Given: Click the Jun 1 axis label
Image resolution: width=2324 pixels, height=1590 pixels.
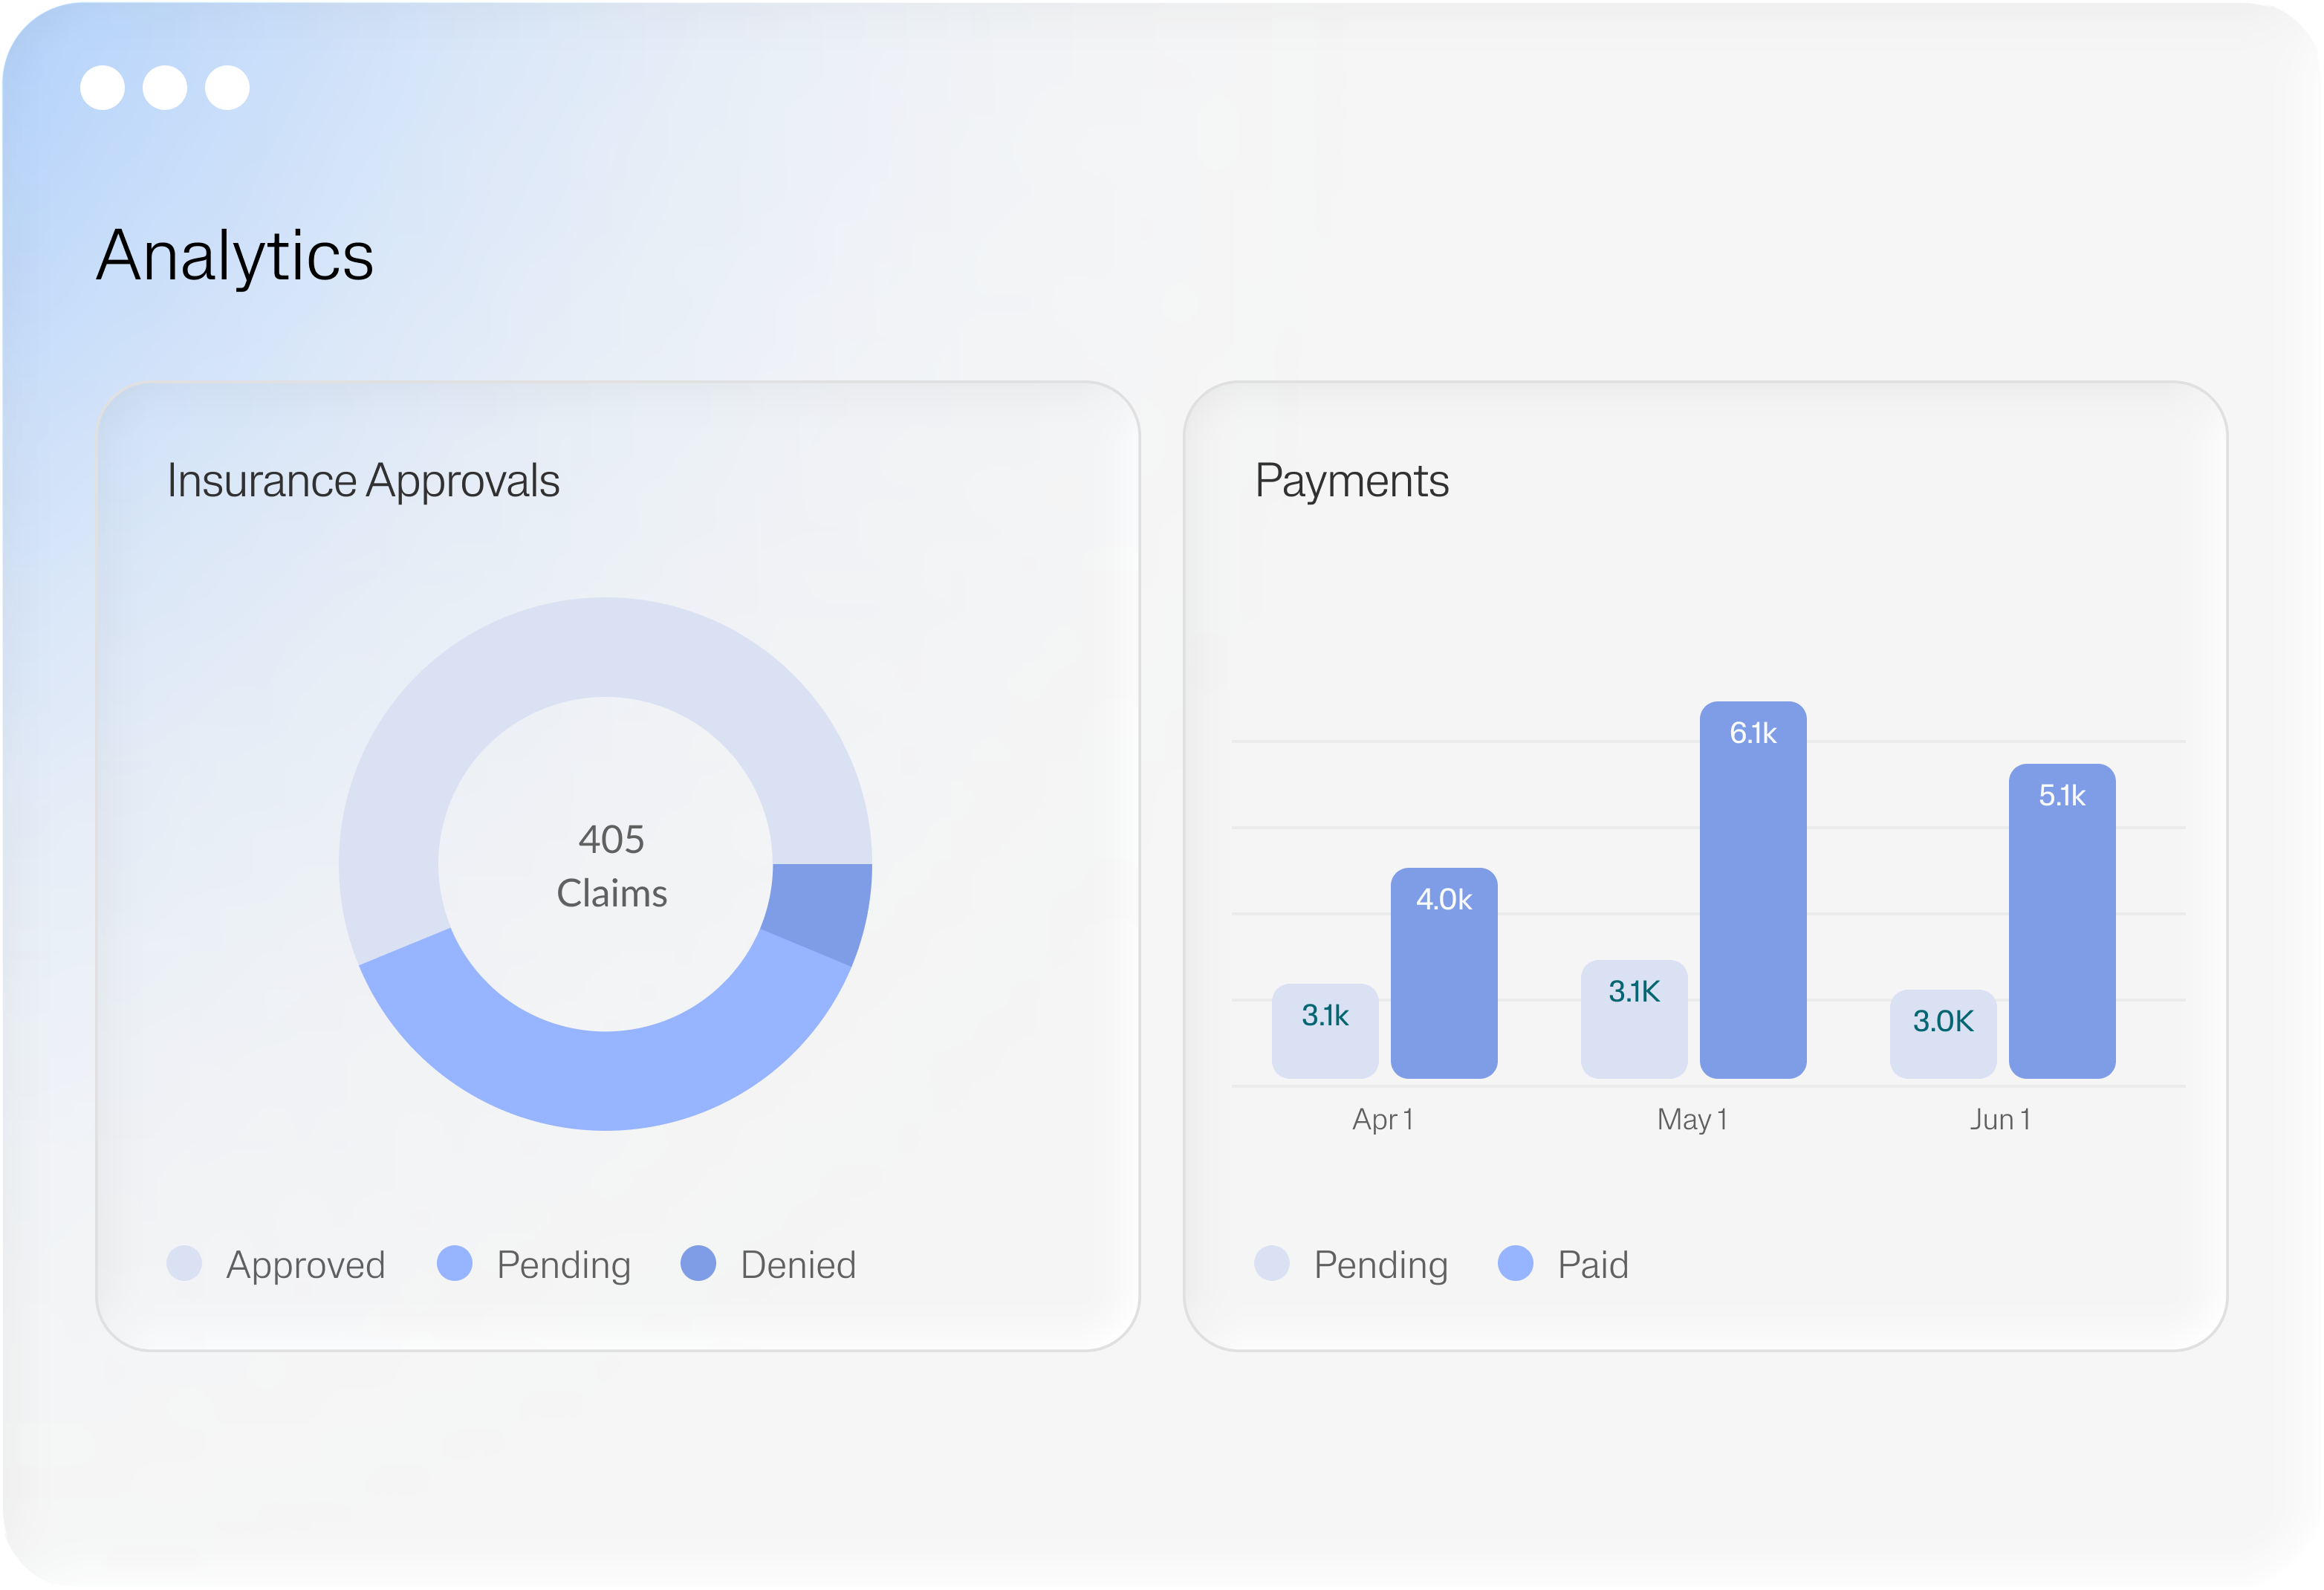Looking at the screenshot, I should click(2000, 1120).
